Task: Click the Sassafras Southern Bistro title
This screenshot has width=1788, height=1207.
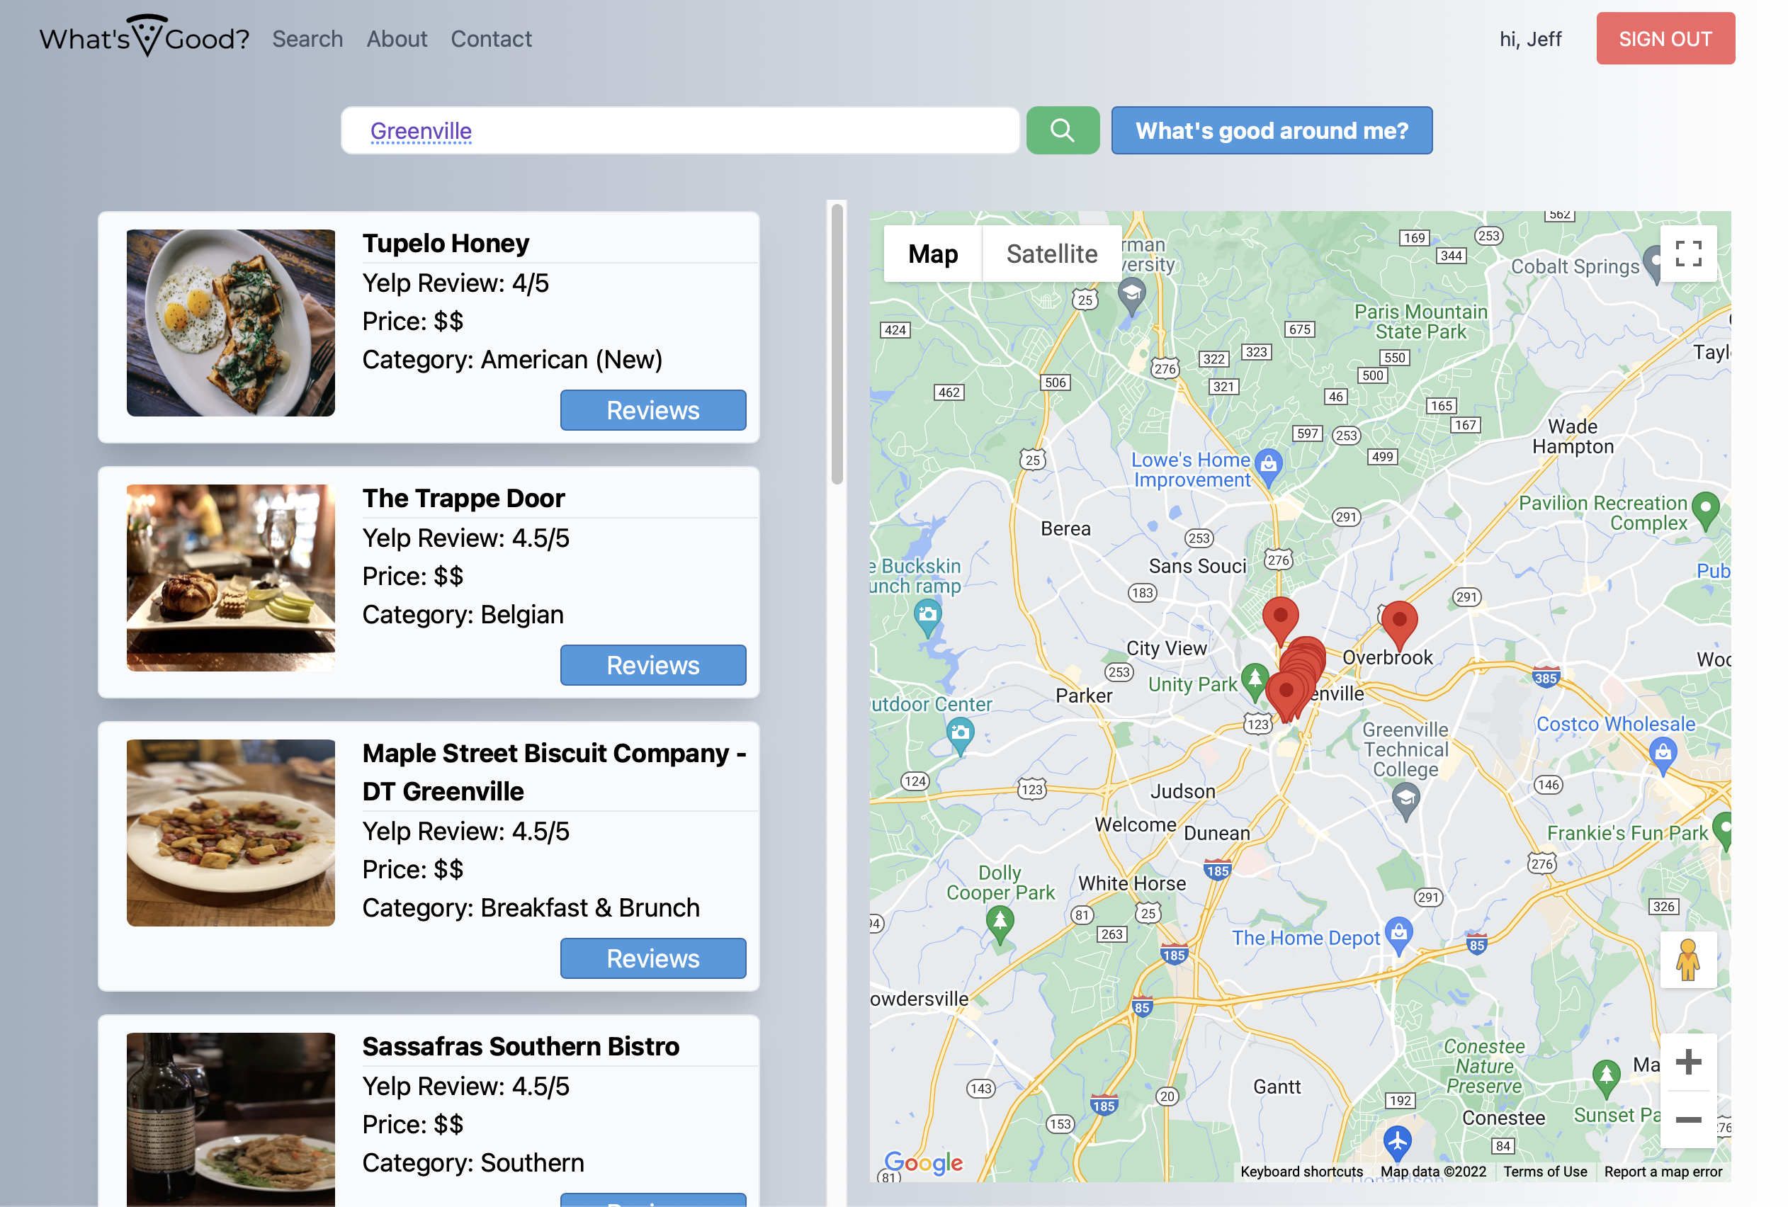Action: pos(521,1045)
